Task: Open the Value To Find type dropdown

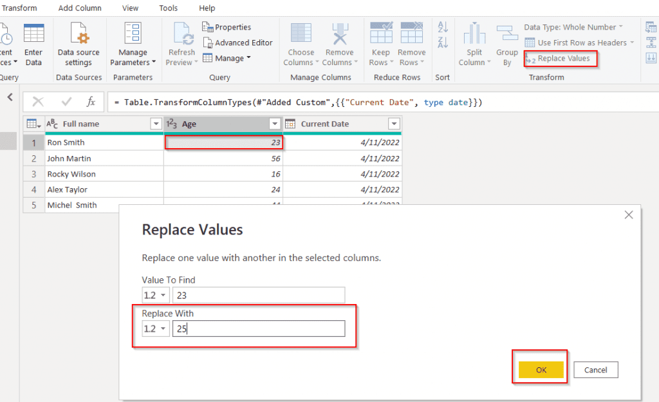Action: pos(154,295)
